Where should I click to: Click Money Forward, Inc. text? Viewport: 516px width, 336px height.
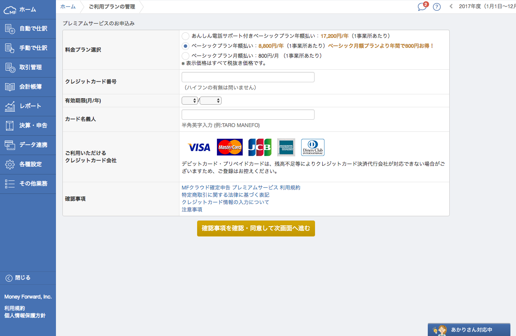pyautogui.click(x=28, y=297)
